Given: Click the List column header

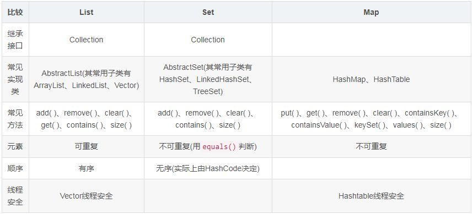Looking at the screenshot, I should click(86, 12).
